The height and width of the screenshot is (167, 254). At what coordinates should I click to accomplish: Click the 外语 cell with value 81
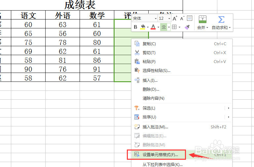click(x=63, y=59)
